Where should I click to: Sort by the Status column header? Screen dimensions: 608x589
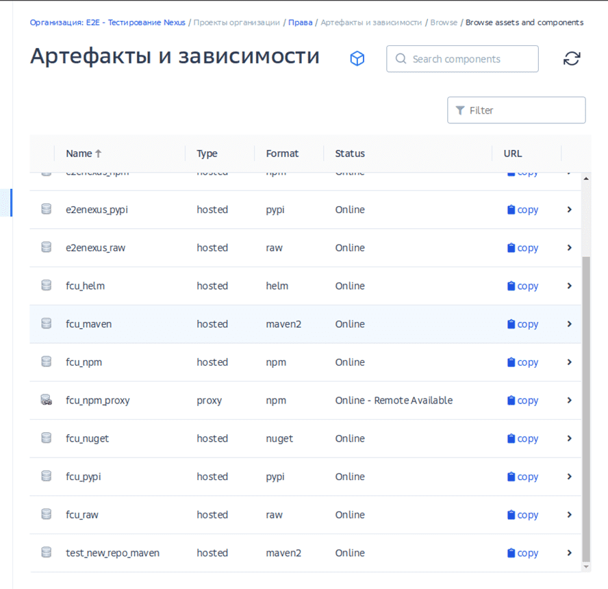coord(350,153)
